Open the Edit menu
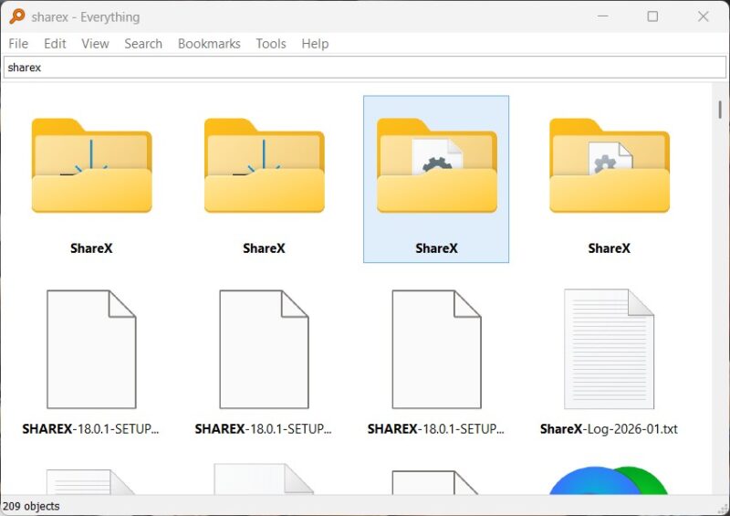The height and width of the screenshot is (516, 730). pyautogui.click(x=55, y=44)
